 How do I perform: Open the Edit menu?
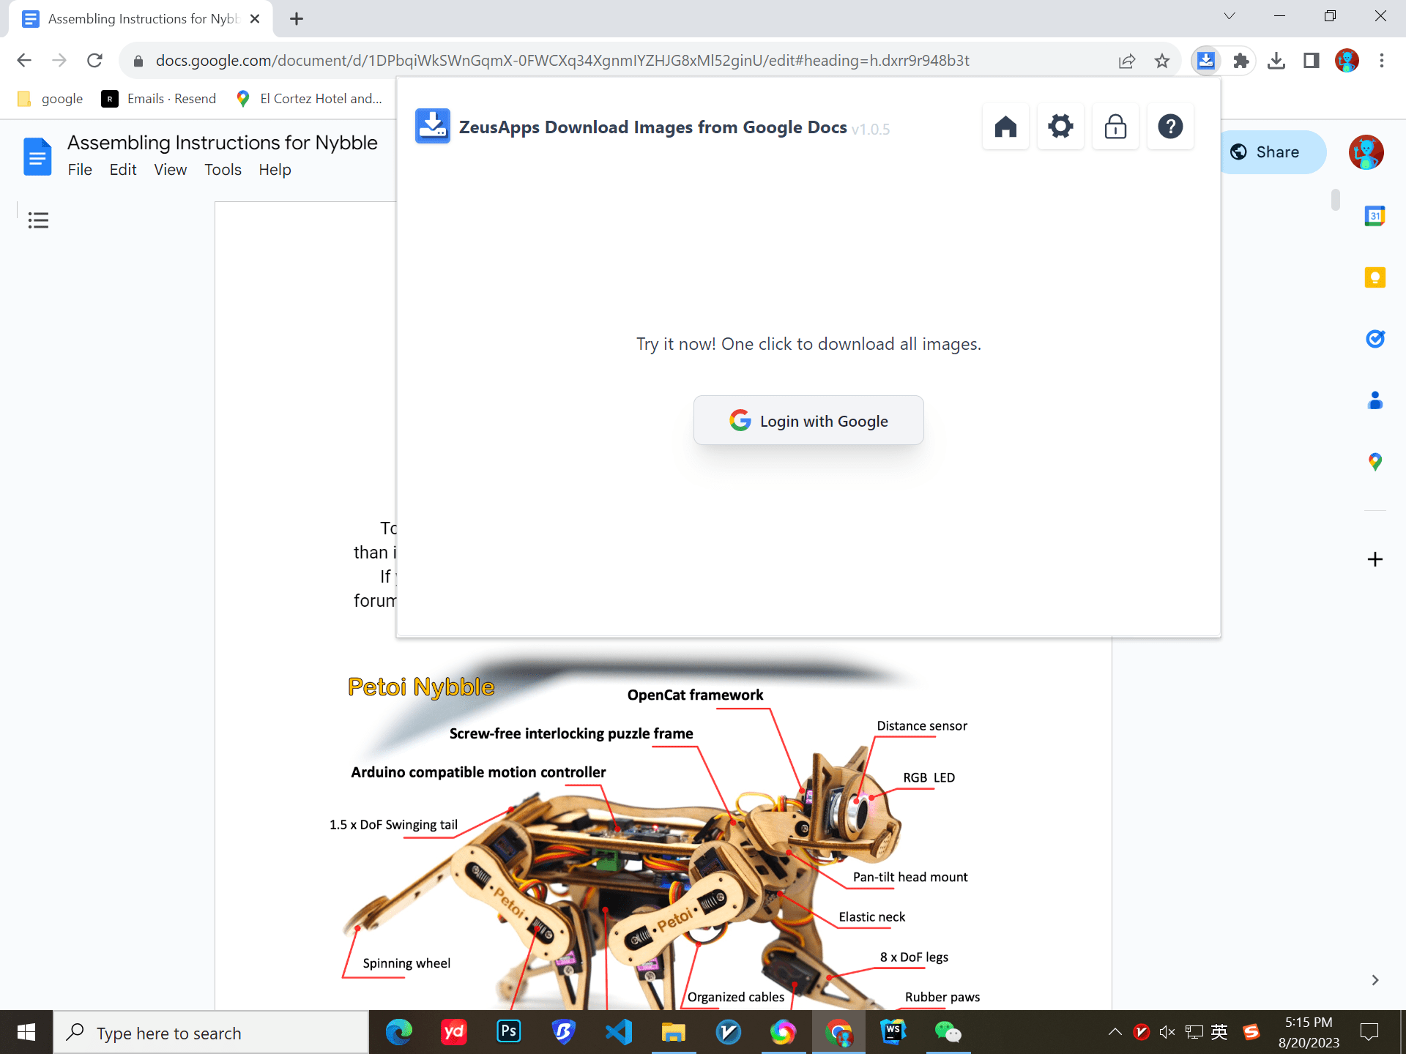pyautogui.click(x=123, y=170)
